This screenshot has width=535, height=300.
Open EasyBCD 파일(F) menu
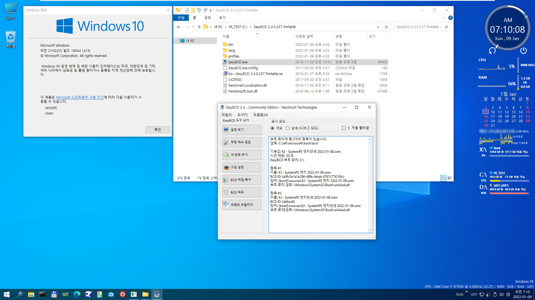point(227,115)
